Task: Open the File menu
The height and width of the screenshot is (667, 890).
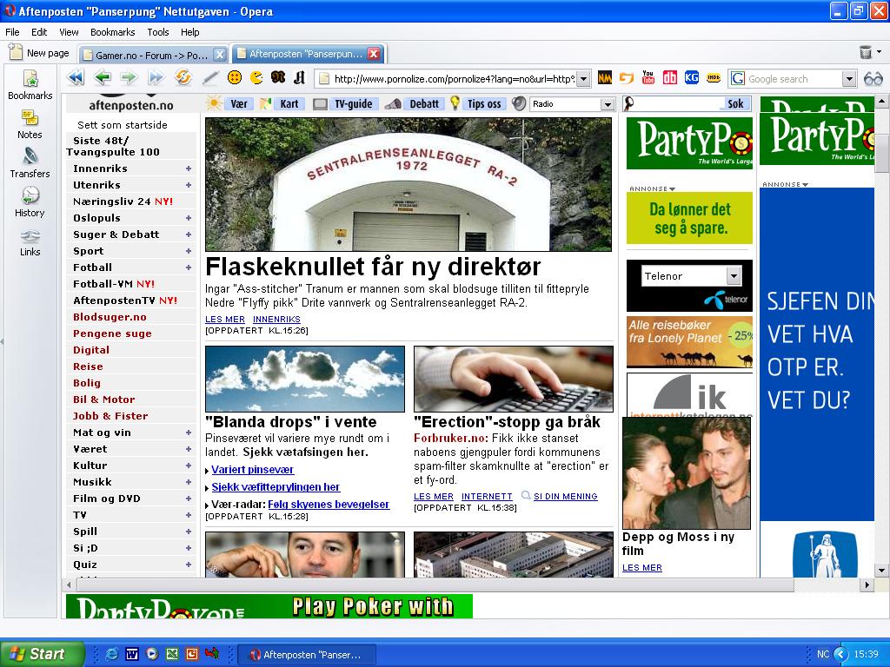Action: (12, 32)
